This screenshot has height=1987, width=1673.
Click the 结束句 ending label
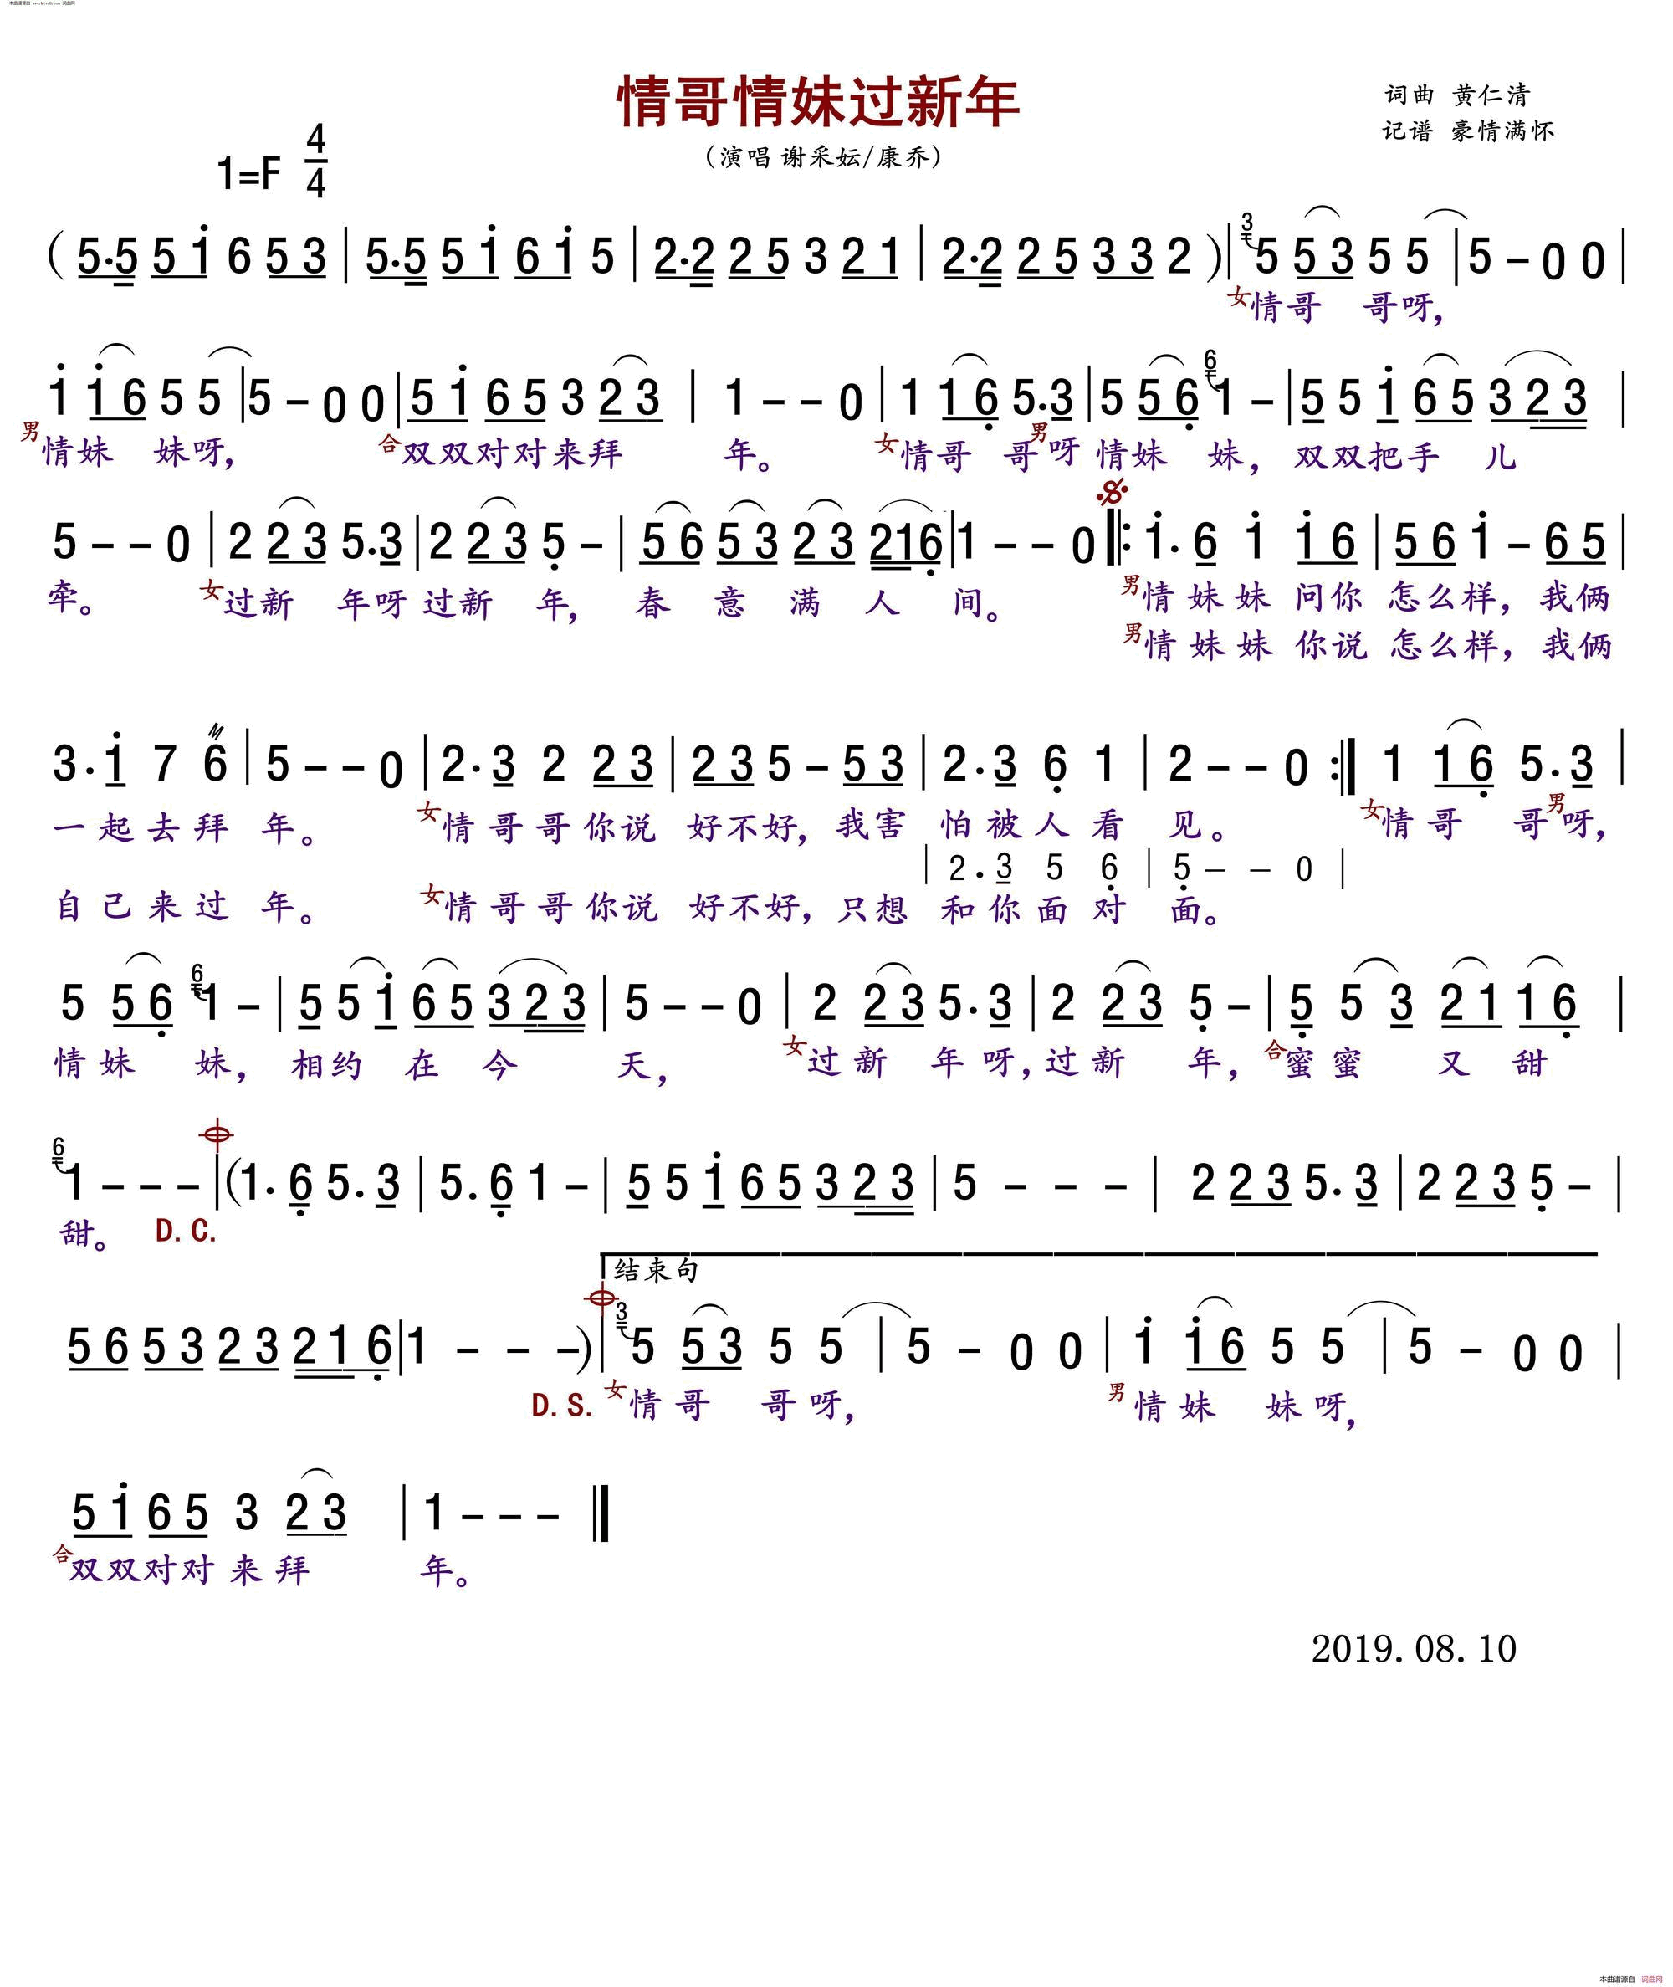(x=657, y=1270)
